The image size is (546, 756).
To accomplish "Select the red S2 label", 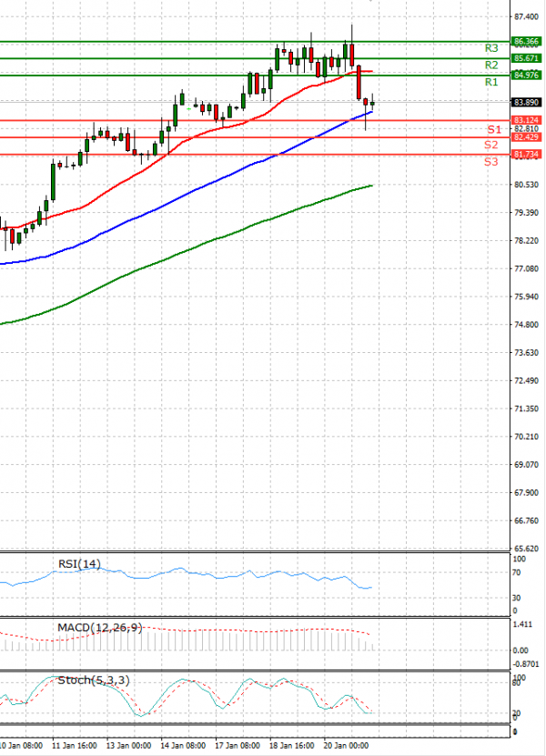I will click(491, 145).
